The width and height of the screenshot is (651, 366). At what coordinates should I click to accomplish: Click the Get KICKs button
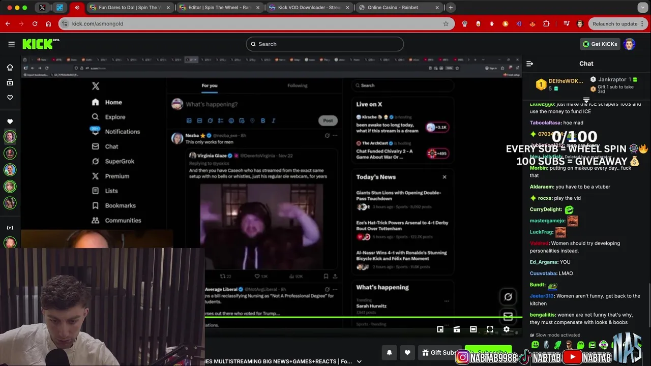600,44
